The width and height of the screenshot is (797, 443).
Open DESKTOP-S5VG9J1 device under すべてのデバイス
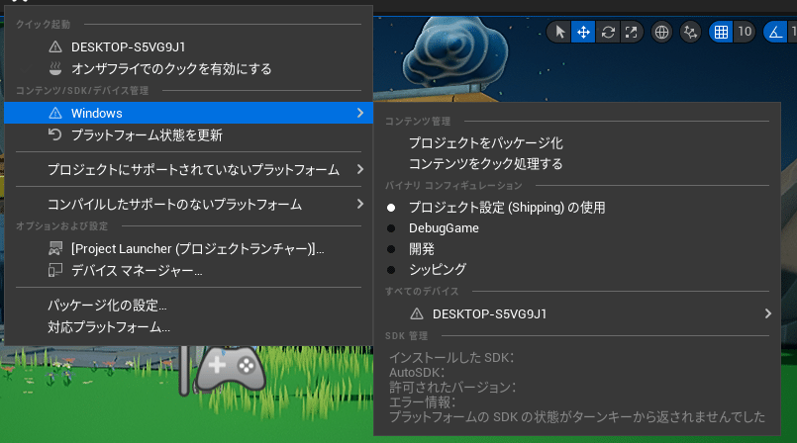pos(577,313)
